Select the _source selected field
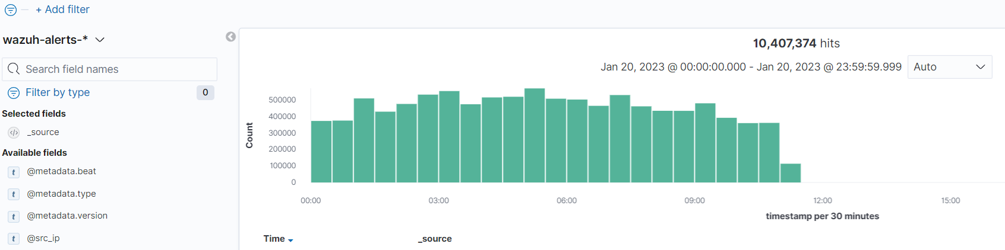1005x250 pixels. coord(43,132)
